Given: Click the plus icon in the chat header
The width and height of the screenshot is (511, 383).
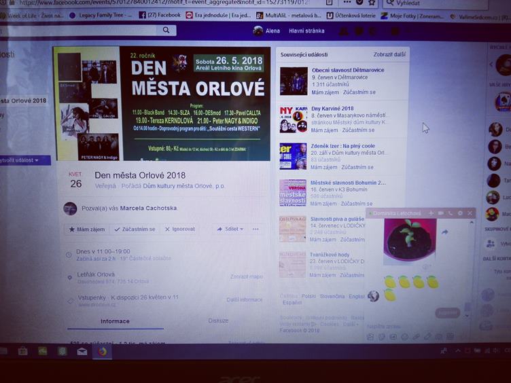Looking at the screenshot, I should point(431,213).
